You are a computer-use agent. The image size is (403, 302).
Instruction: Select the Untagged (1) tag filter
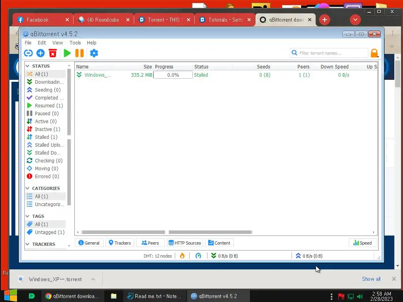click(45, 232)
